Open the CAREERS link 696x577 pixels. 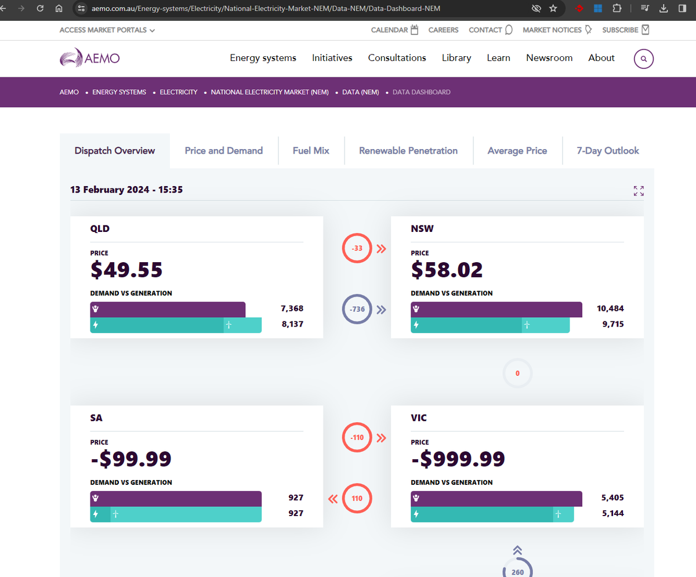pos(443,30)
